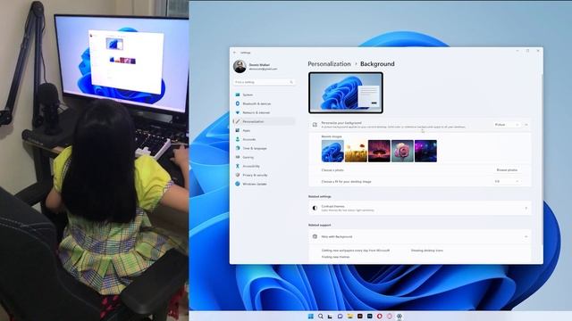The height and width of the screenshot is (321, 572).
Task: Open the Finding new themes link
Action: [x=335, y=257]
